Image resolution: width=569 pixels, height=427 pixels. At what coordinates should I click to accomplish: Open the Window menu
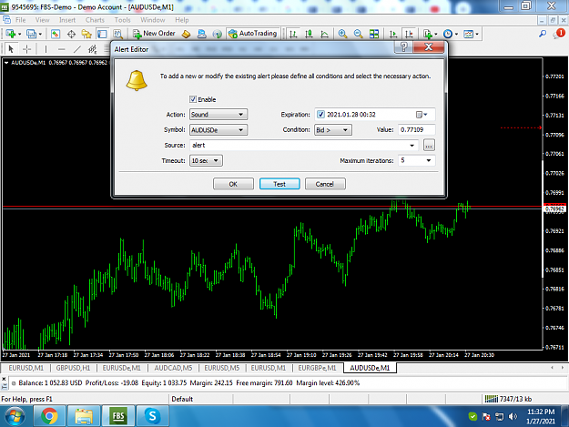click(153, 20)
